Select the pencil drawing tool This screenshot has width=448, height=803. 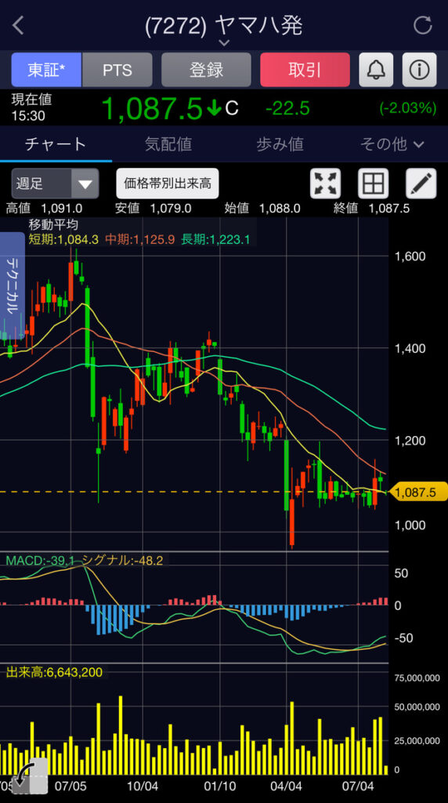[421, 183]
